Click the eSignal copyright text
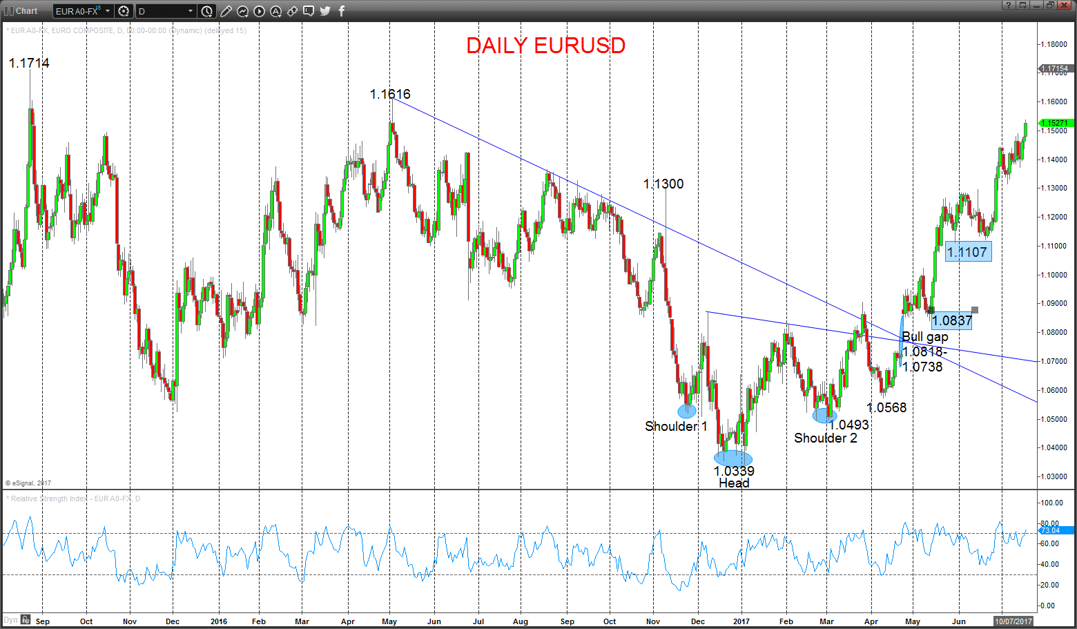 pyautogui.click(x=28, y=483)
